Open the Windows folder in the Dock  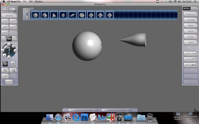click(141, 118)
